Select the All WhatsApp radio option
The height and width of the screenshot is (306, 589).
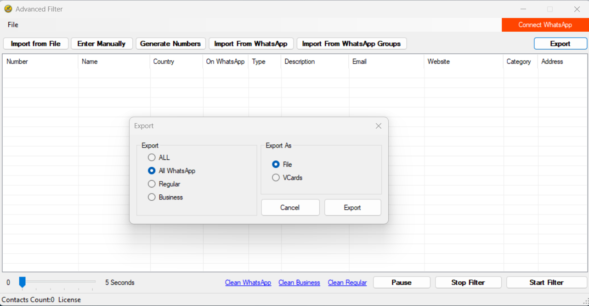152,171
